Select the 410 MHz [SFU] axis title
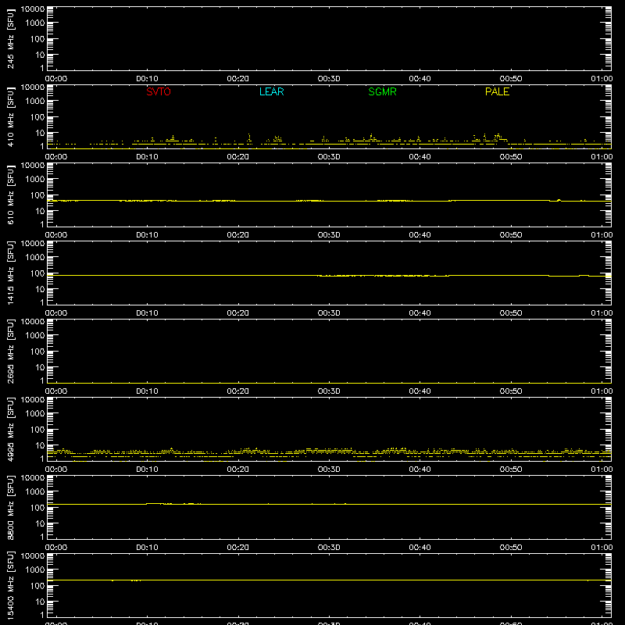 click(10, 116)
